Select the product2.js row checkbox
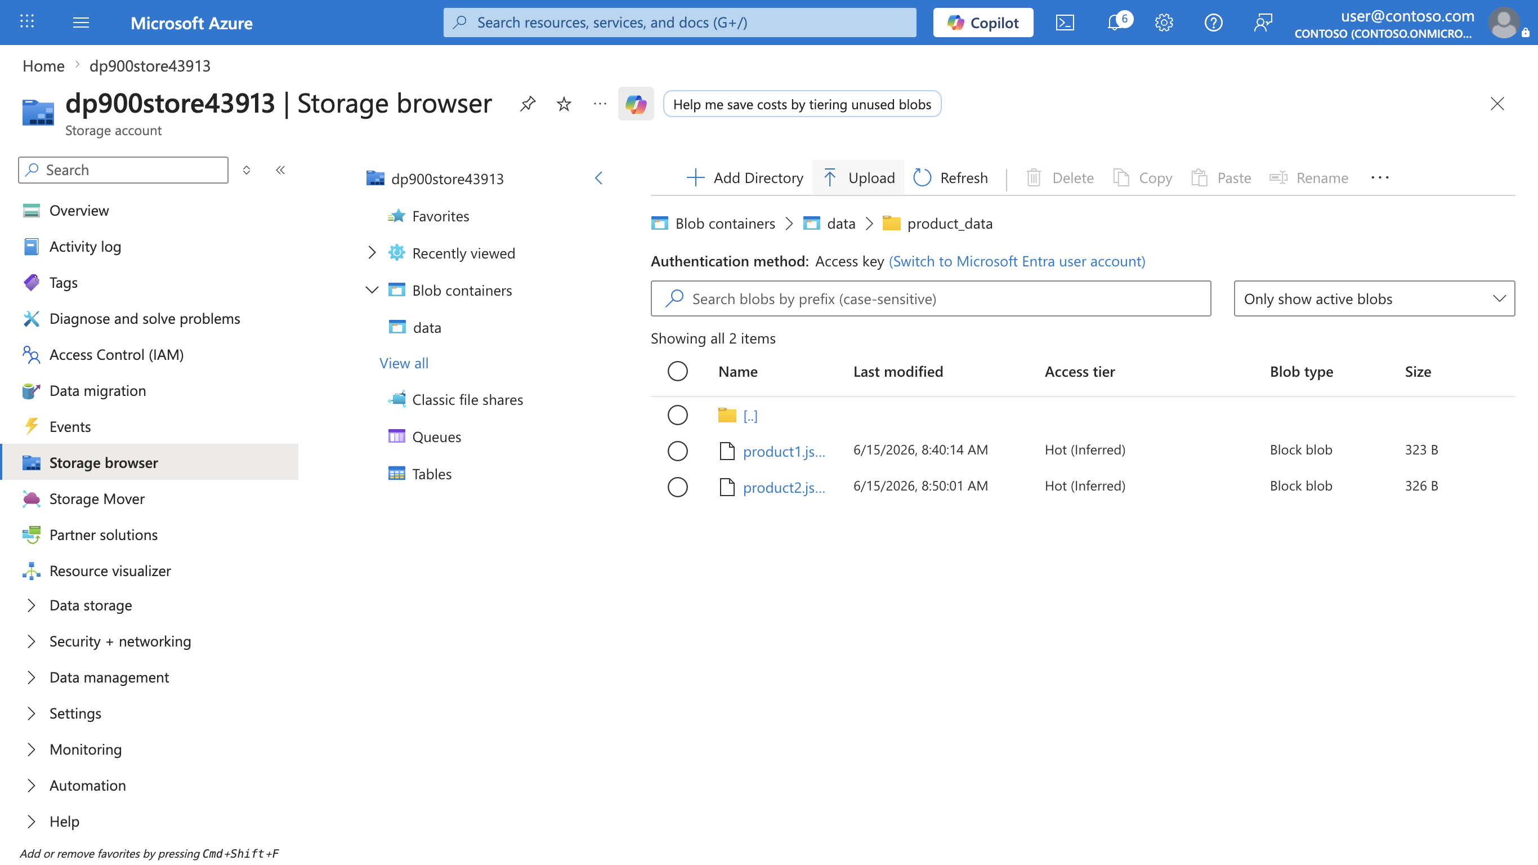The width and height of the screenshot is (1538, 865). (x=677, y=487)
